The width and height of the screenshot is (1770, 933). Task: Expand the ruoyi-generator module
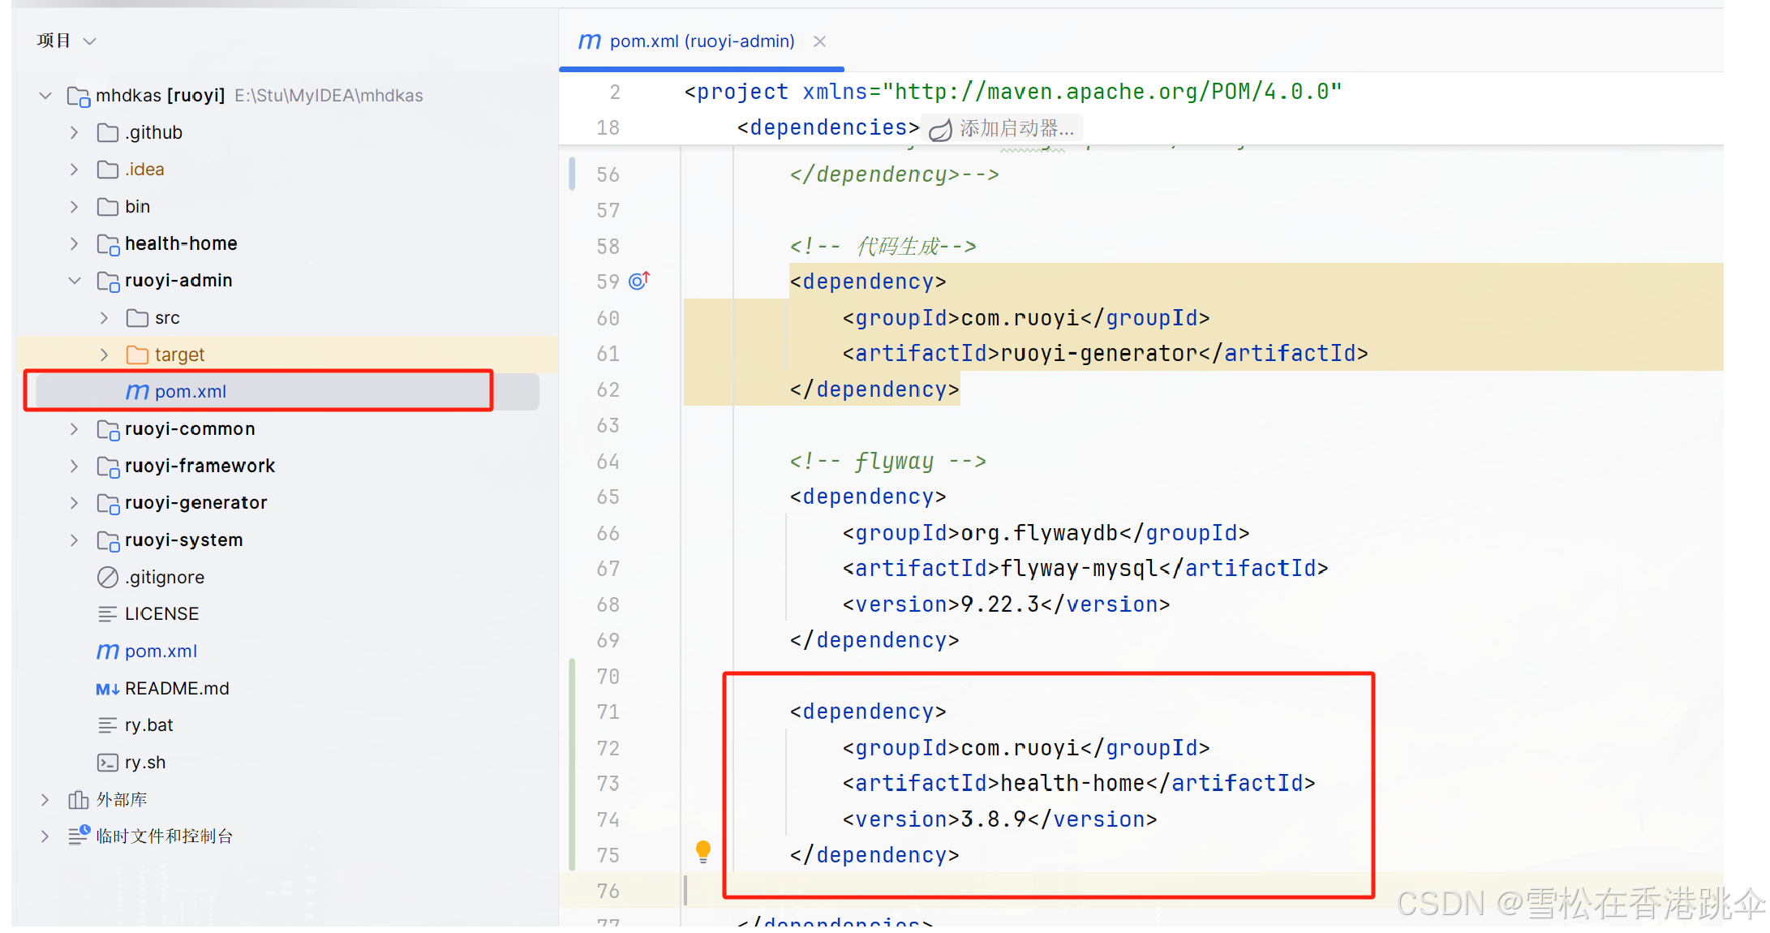[x=75, y=503]
